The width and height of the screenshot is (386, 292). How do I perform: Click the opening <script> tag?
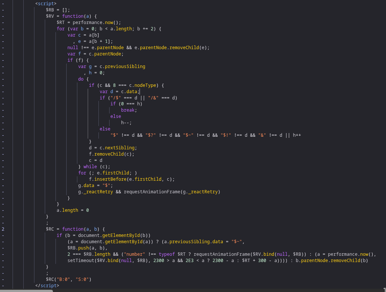(x=46, y=4)
